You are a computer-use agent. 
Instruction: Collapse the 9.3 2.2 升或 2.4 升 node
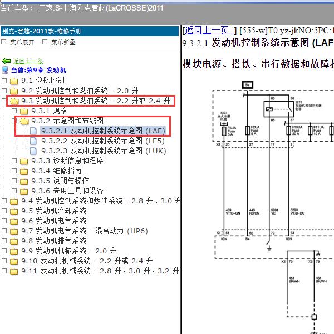[4, 101]
